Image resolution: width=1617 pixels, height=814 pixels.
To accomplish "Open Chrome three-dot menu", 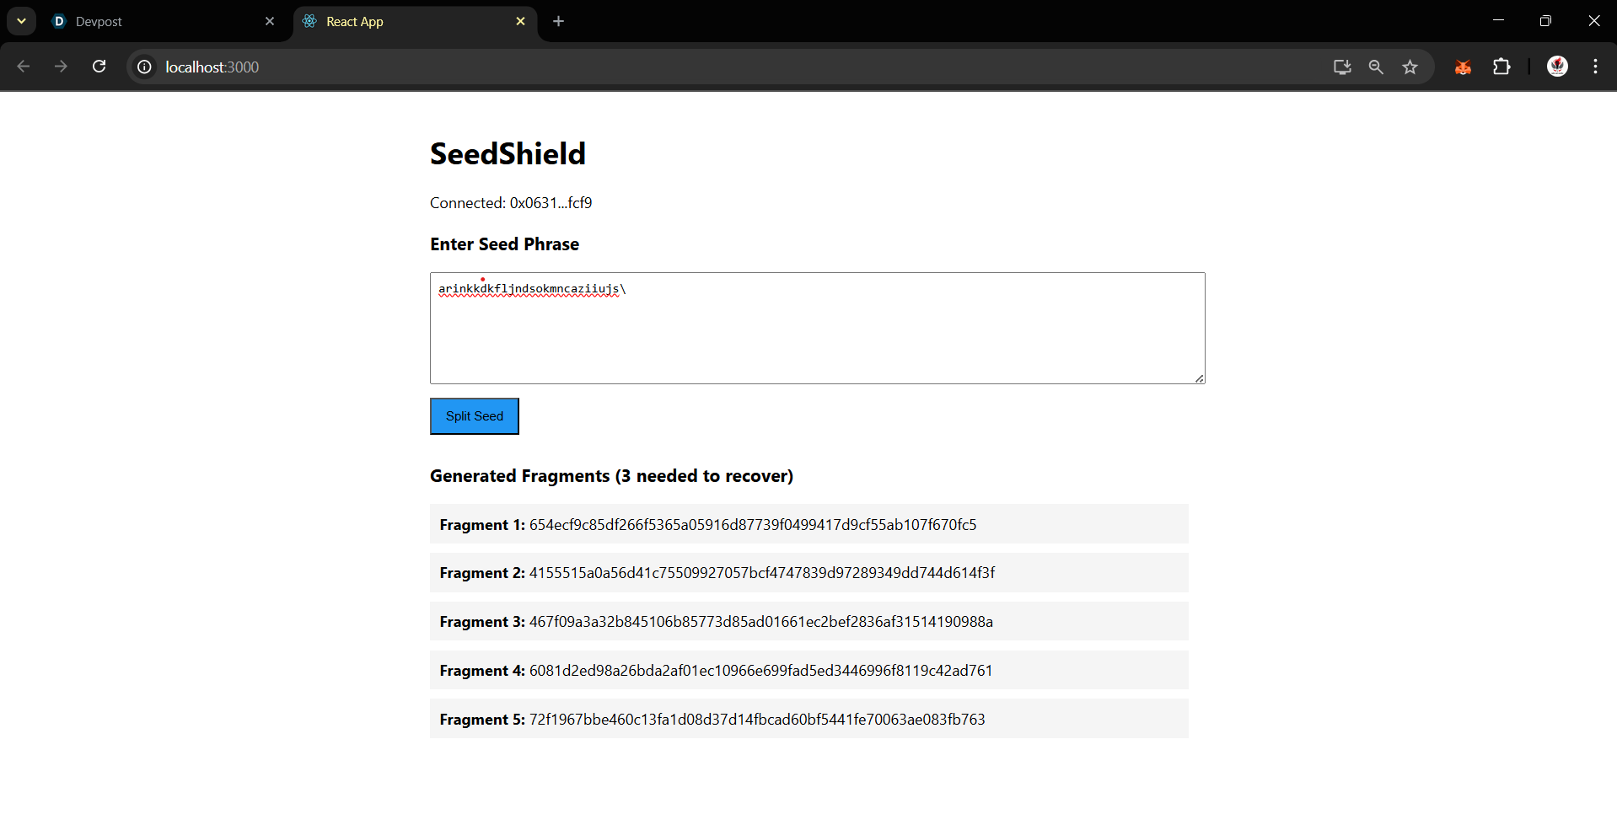I will 1595,67.
